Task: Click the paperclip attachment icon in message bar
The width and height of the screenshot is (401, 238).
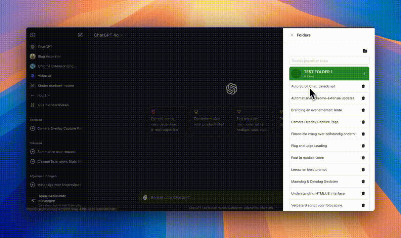Action: [146, 197]
